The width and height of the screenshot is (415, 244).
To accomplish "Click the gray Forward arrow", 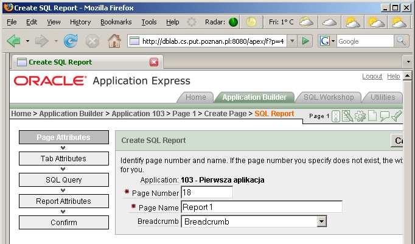I will click(42, 41).
